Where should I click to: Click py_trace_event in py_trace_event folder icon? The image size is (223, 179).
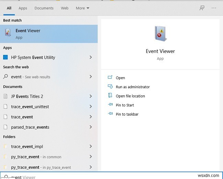pos(5,167)
